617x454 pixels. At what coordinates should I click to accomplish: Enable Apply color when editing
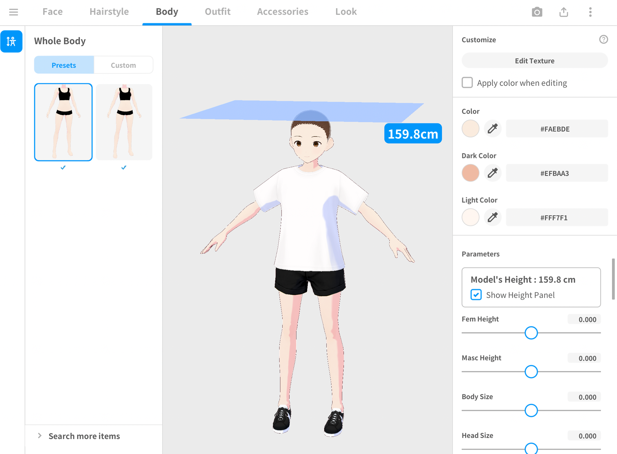(x=467, y=83)
